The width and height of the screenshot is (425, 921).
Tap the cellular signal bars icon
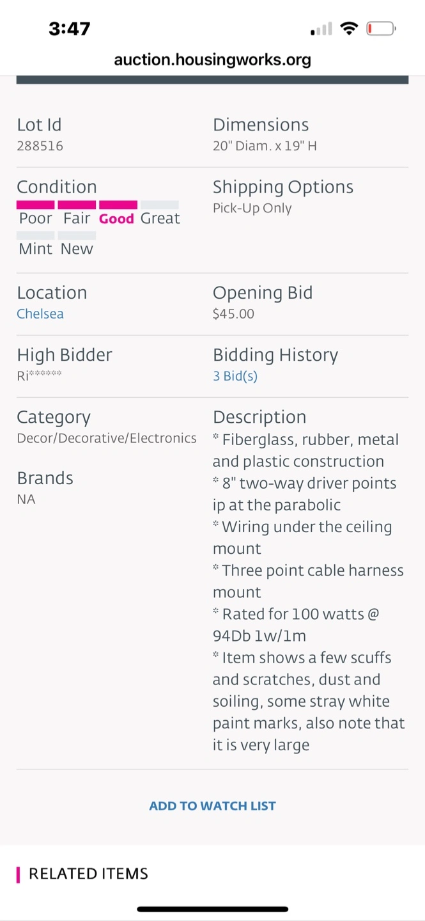pos(321,29)
